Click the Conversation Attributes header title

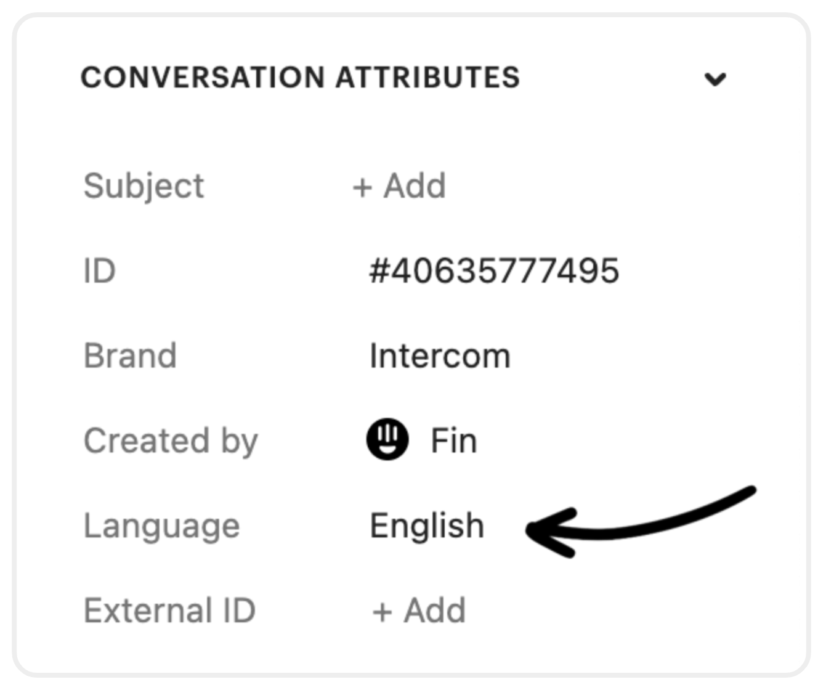(x=300, y=78)
